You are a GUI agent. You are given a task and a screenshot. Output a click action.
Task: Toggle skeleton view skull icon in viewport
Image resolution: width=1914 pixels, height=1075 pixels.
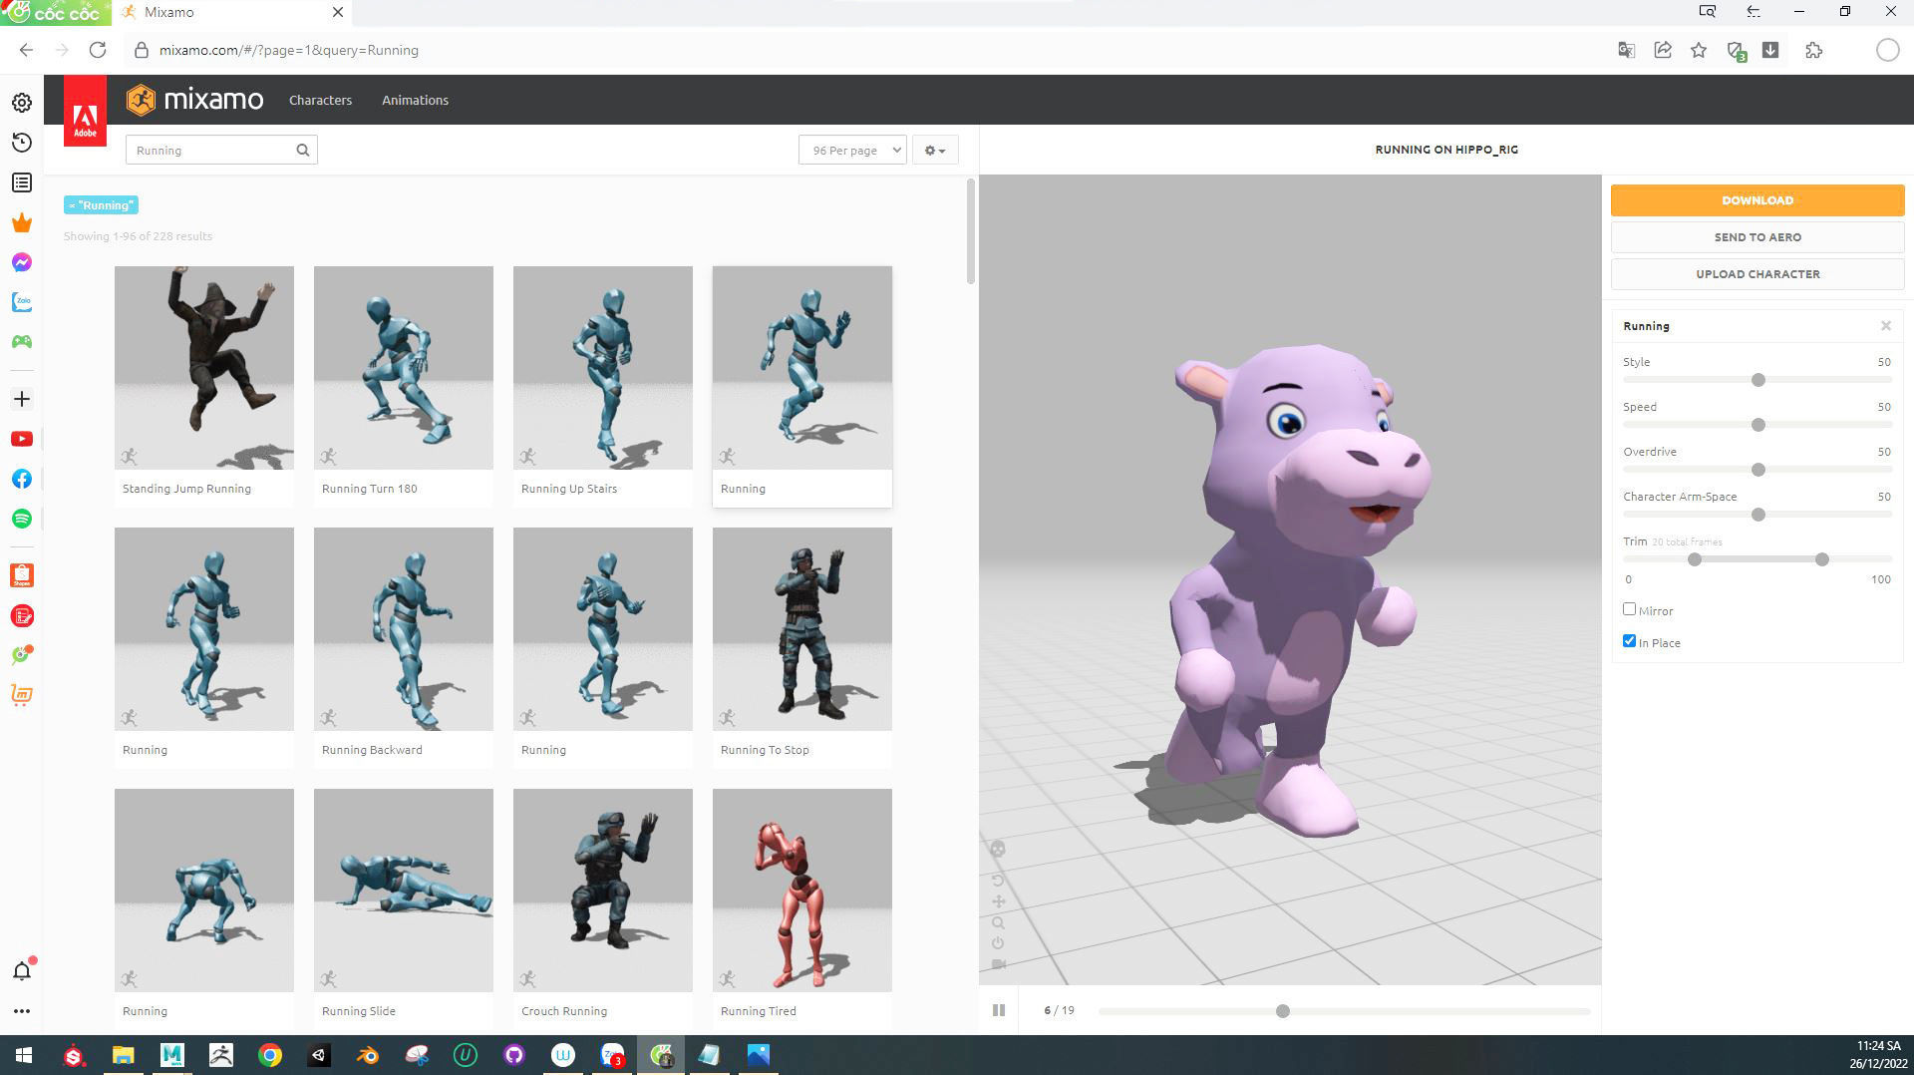click(x=998, y=849)
